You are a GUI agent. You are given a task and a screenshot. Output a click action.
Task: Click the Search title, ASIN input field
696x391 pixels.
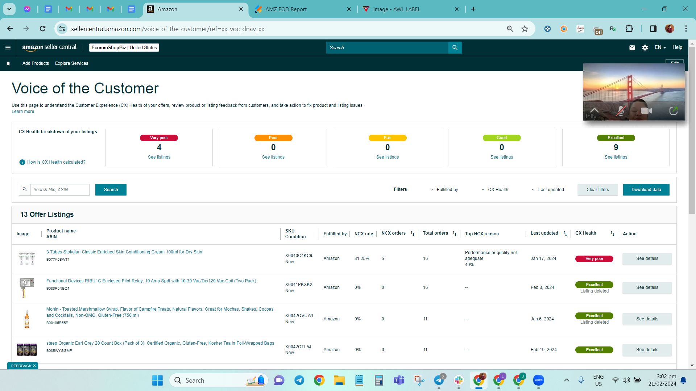pyautogui.click(x=60, y=190)
